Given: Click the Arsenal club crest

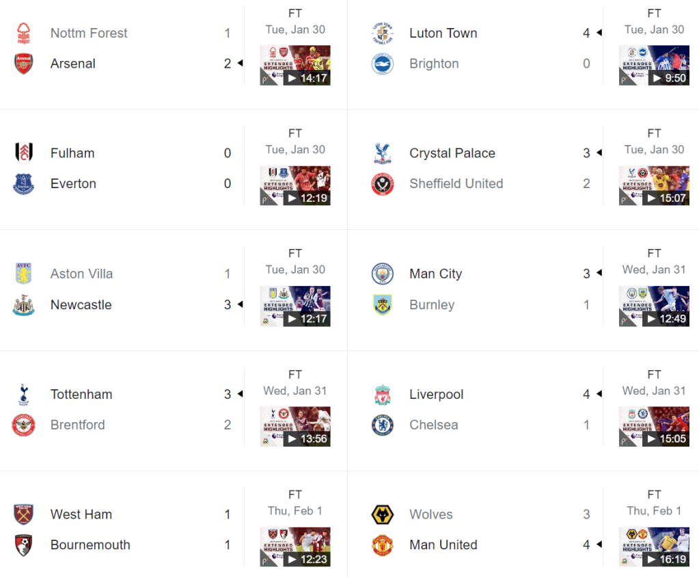Looking at the screenshot, I should 24,64.
